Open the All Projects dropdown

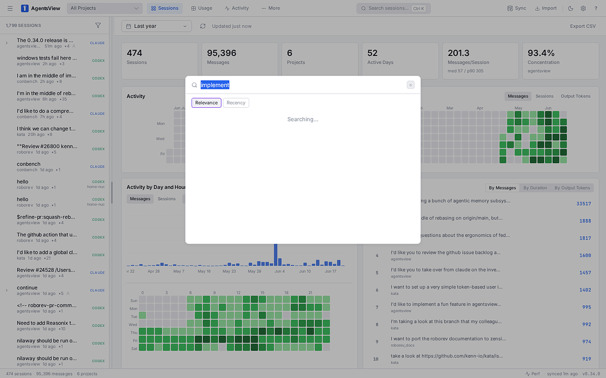104,8
